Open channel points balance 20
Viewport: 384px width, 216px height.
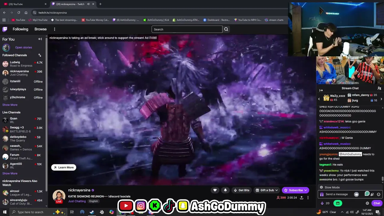coord(325,203)
